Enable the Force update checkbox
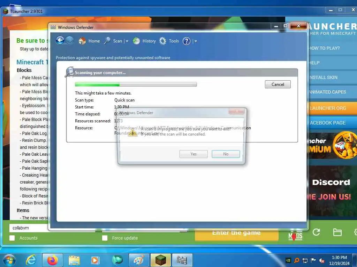 [105, 238]
